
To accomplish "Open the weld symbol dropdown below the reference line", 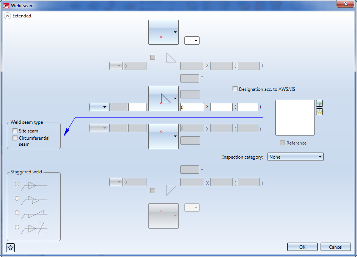I will click(164, 136).
